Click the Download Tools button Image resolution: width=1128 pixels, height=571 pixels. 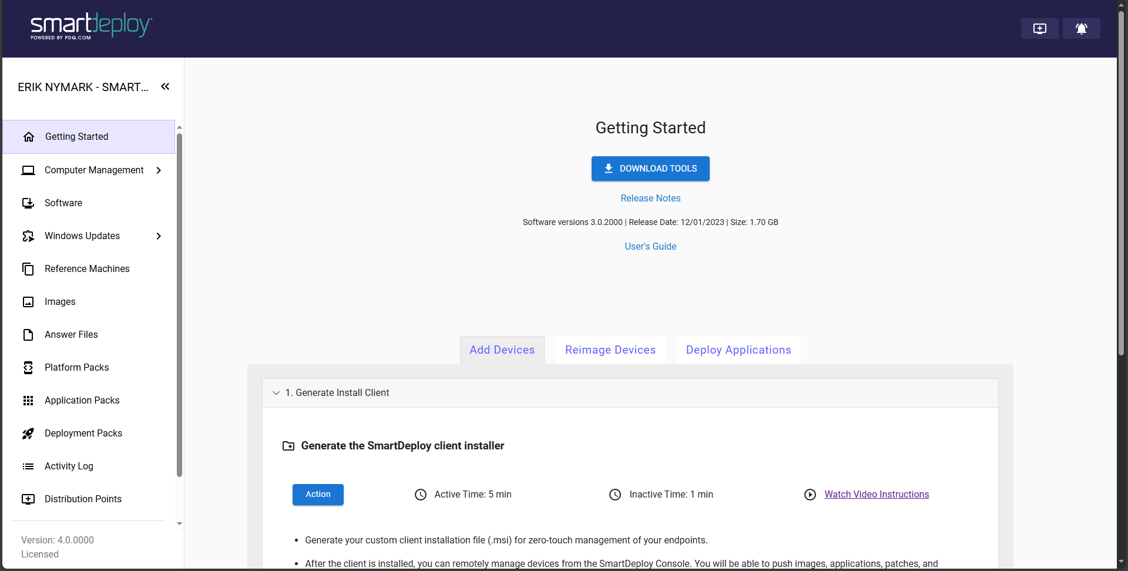pyautogui.click(x=650, y=169)
